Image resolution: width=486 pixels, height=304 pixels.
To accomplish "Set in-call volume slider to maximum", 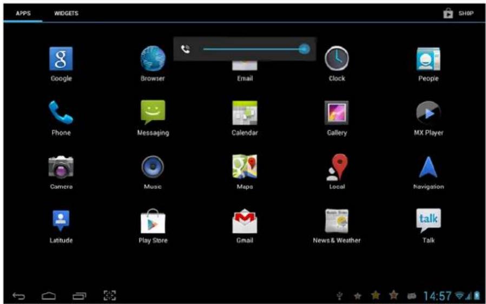I will tap(304, 49).
